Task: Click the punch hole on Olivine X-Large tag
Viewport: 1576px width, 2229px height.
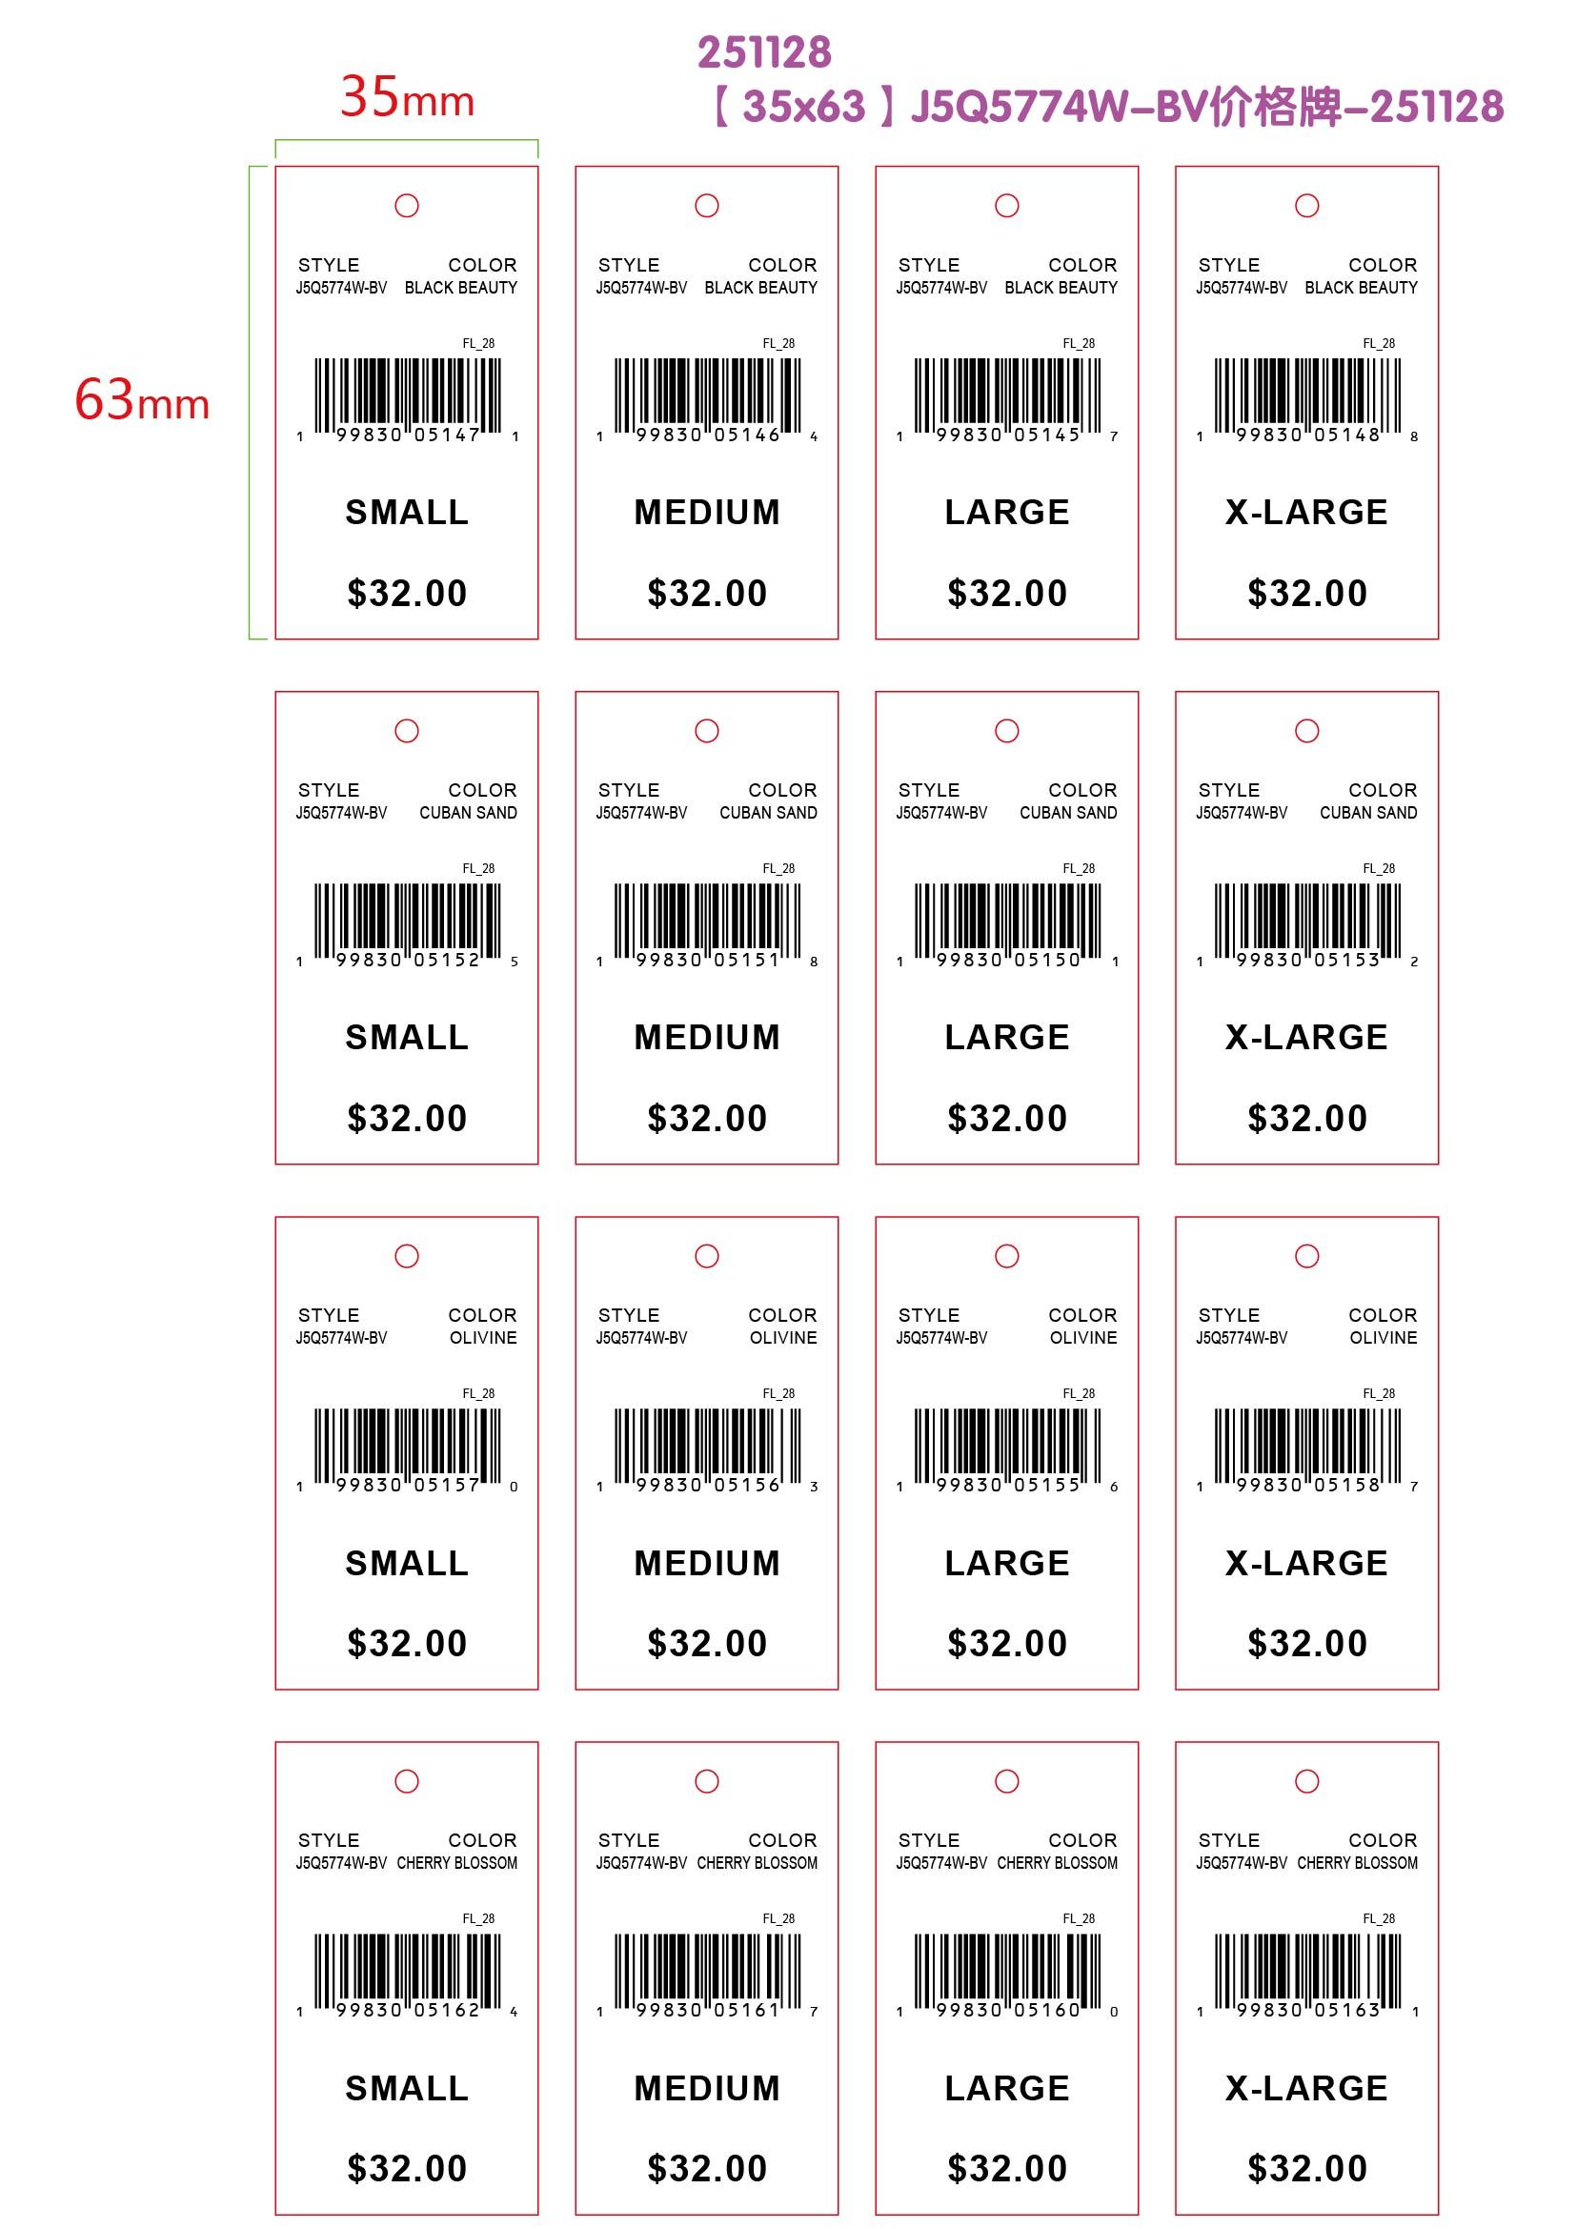Action: 1307,1256
